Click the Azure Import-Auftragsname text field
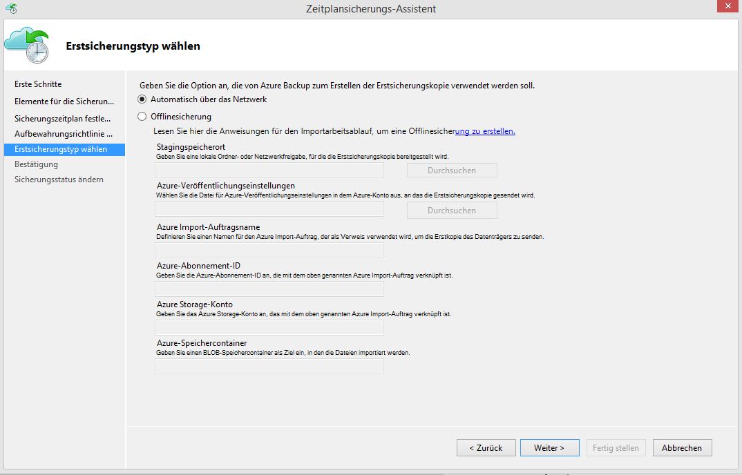742x475 pixels. pos(269,250)
